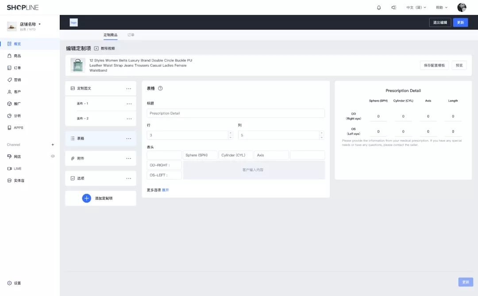Open the 帮助 help dropdown
The height and width of the screenshot is (296, 478).
point(441,8)
